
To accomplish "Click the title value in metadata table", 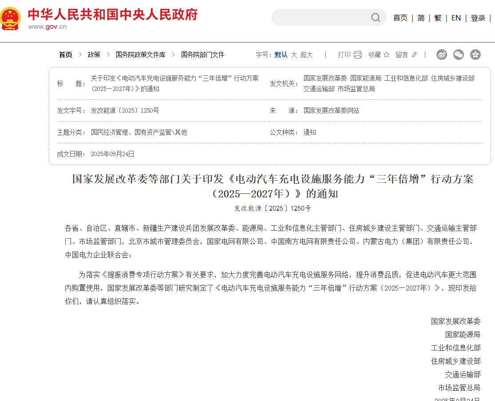I will [x=175, y=83].
